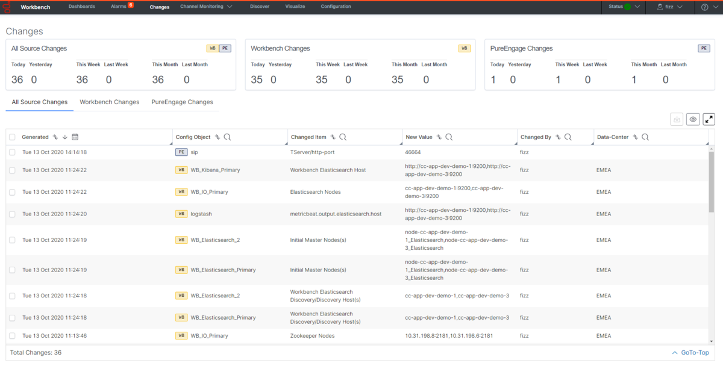Expand the table to full screen
Screen dimensions: 723x366
click(x=709, y=119)
